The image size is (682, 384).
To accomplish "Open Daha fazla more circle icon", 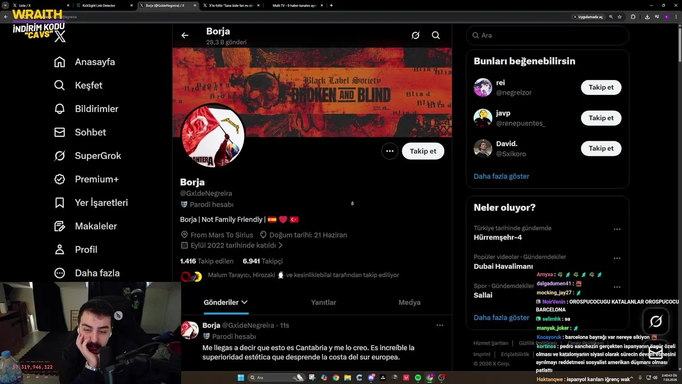I will 60,273.
